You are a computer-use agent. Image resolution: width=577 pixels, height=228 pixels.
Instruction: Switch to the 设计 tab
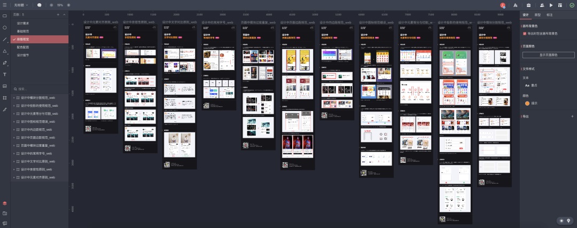pos(526,15)
